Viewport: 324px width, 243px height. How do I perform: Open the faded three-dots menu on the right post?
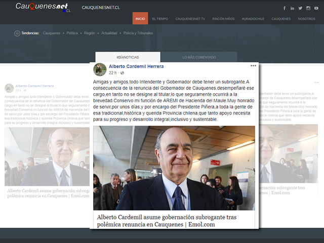[x=316, y=83]
